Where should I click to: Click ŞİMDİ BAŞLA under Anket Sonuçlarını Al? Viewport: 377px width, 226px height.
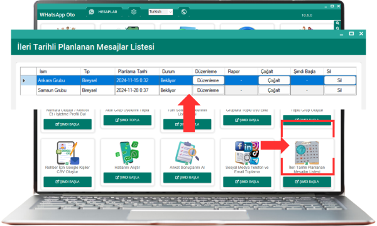(x=187, y=178)
